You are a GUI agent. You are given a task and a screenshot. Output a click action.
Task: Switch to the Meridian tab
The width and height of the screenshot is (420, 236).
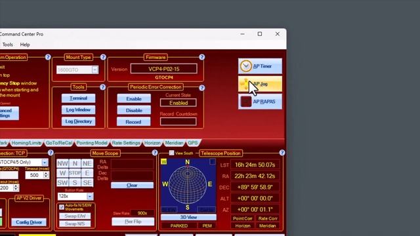(x=174, y=143)
